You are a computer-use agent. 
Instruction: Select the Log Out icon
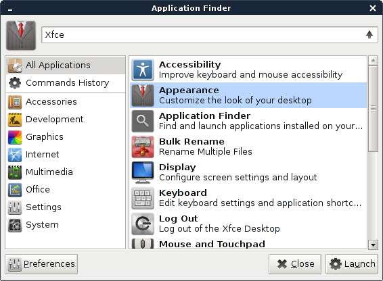point(143,224)
